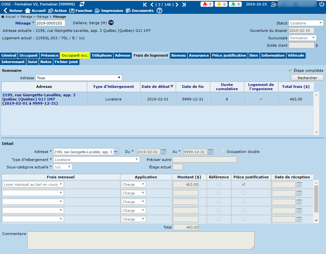Image resolution: width=326 pixels, height=254 pixels.
Task: Check Pièce justificative for the Loyer mensuel row
Action: point(244,184)
